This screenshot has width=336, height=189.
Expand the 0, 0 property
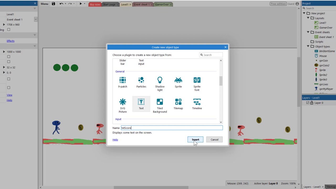point(4,73)
